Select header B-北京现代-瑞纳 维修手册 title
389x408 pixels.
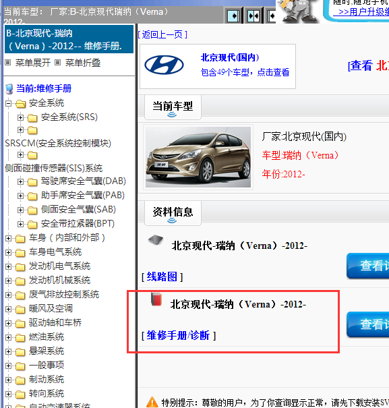(x=69, y=39)
